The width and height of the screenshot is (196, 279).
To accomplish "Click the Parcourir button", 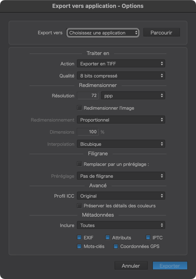I will pyautogui.click(x=162, y=32).
